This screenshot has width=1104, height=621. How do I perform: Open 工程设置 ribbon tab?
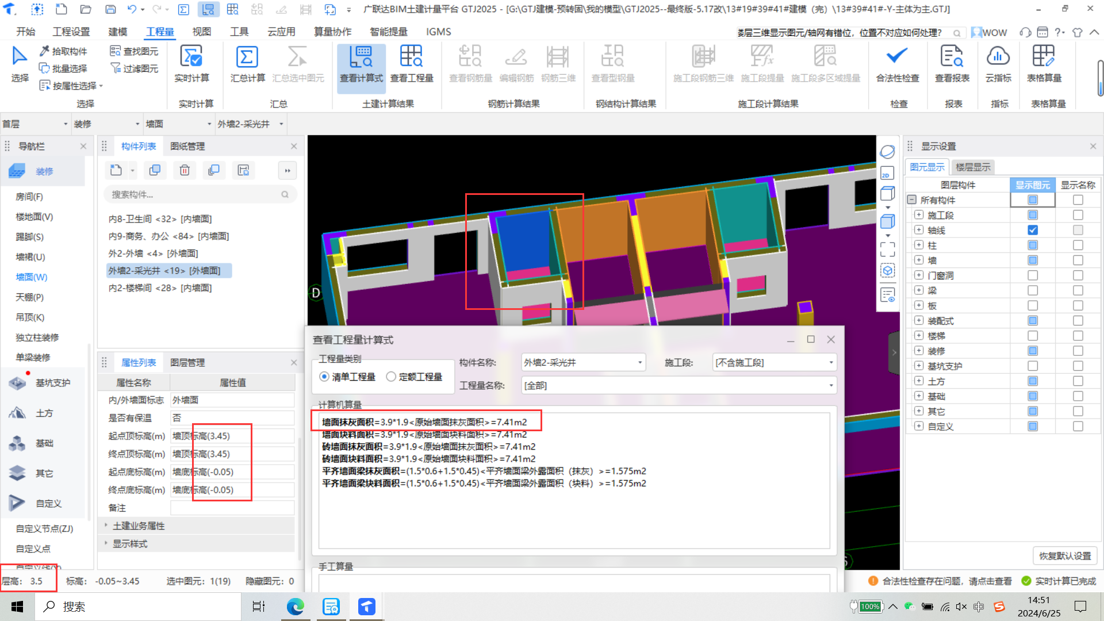click(x=71, y=32)
